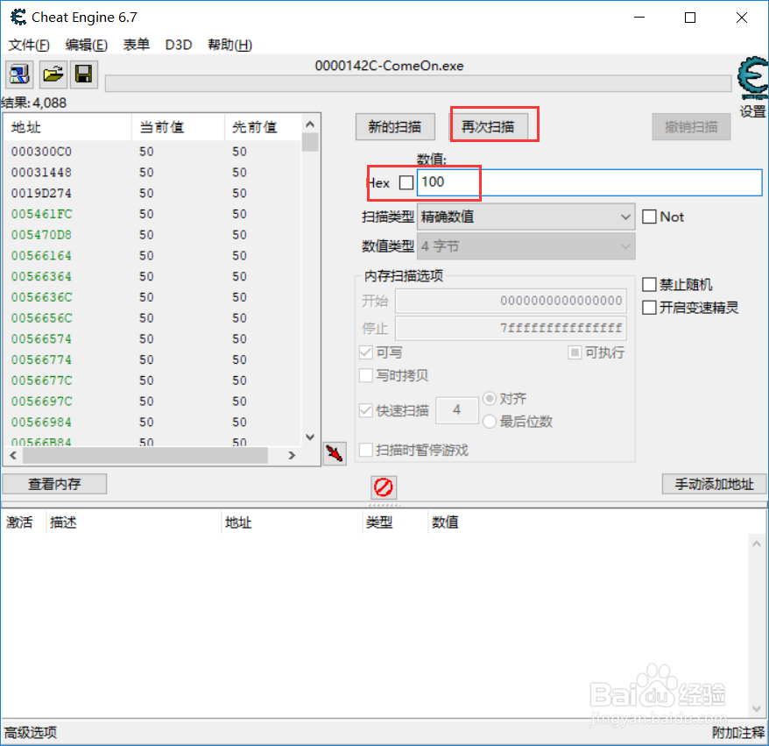769x746 pixels.
Task: Select result row 005461FC
Action: pyautogui.click(x=152, y=214)
